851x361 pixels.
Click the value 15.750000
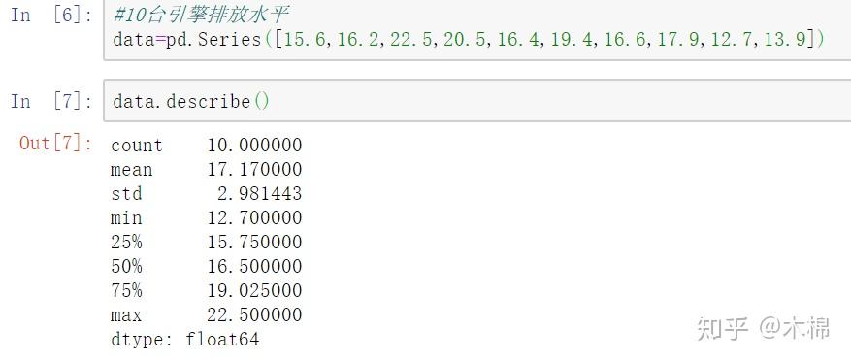point(254,242)
